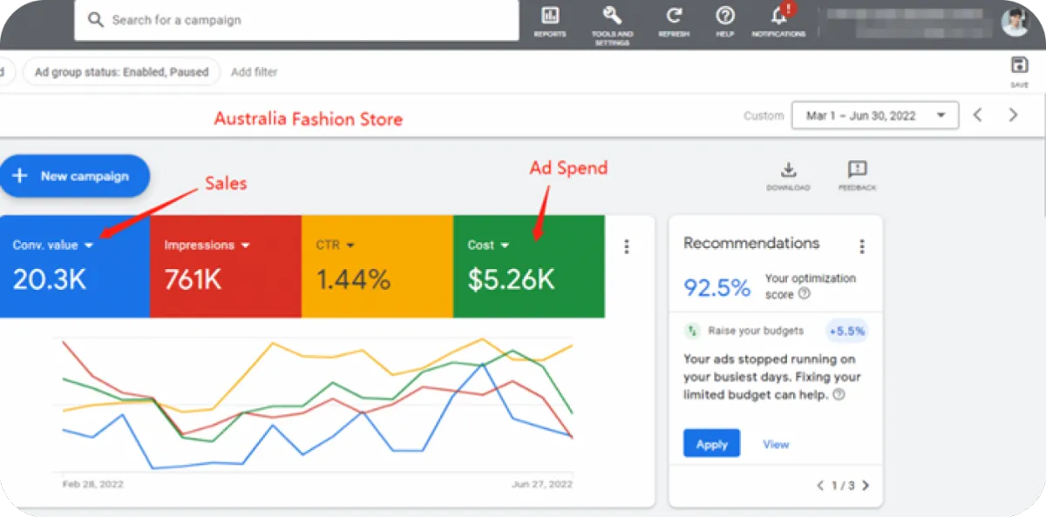Screen dimensions: 1046x517
Task: Open scorecard three-dot options menu
Action: 627,246
